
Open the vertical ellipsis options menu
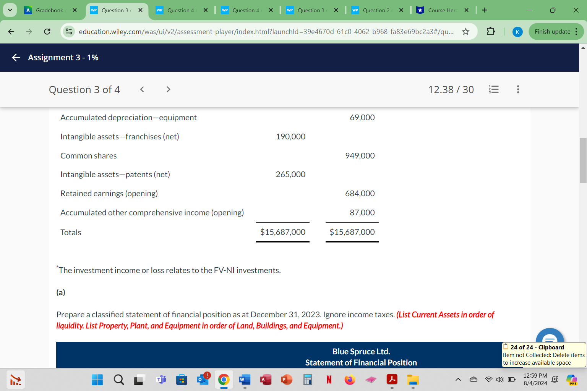pos(518,89)
